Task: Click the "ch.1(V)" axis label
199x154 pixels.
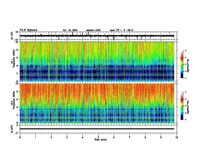Action: pyautogui.click(x=12, y=36)
